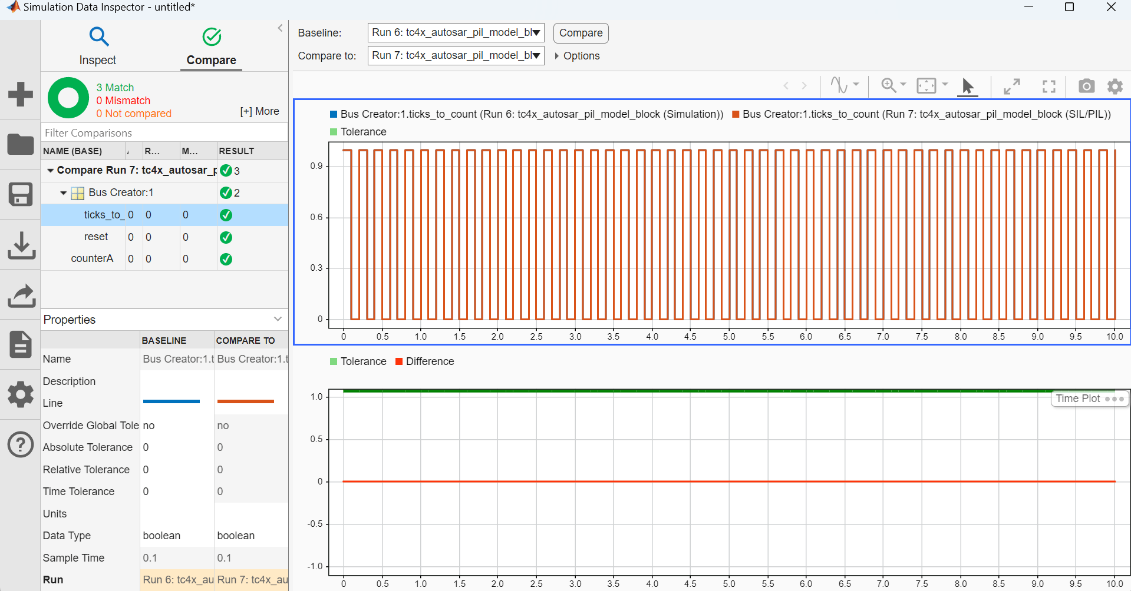
Task: Collapse the Bus Creator:1 tree node
Action: [63, 193]
